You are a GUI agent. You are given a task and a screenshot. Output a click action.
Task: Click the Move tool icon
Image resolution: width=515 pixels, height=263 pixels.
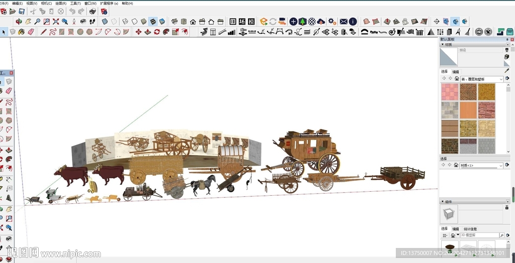pos(138,32)
